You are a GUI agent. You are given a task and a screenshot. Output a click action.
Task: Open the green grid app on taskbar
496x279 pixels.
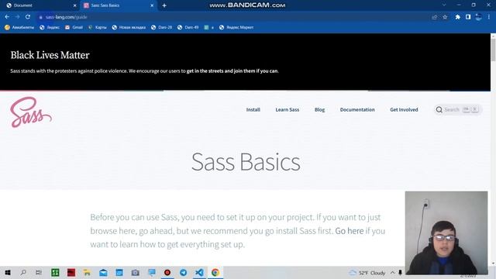tap(55, 272)
